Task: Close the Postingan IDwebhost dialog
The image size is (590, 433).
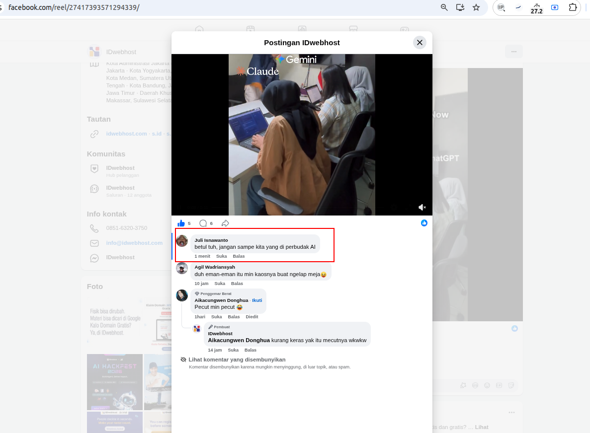Action: click(420, 43)
